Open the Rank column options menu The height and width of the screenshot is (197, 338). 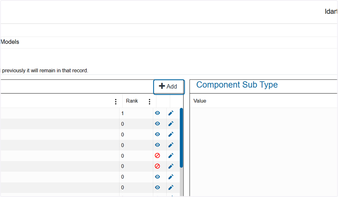(150, 102)
